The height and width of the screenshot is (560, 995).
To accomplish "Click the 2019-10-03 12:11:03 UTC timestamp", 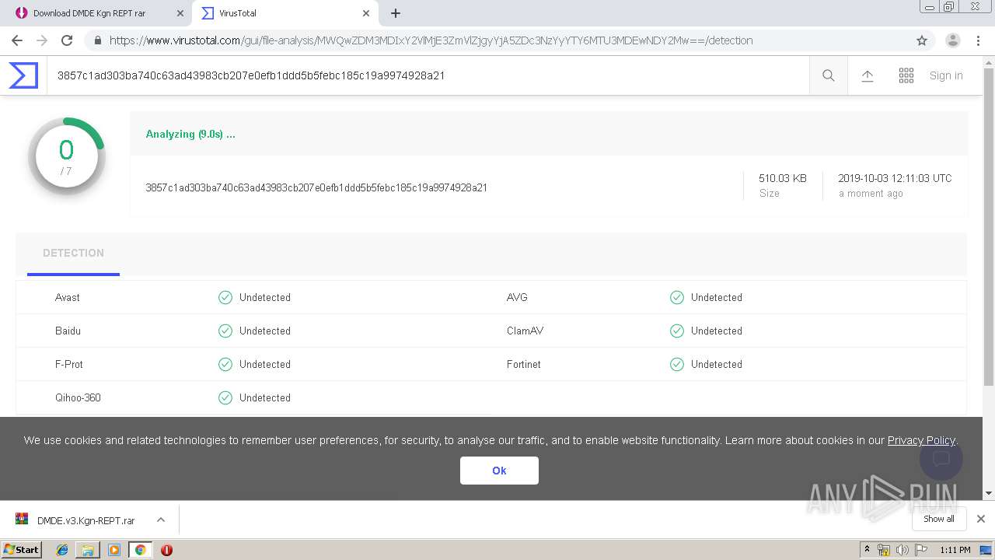I will click(895, 178).
